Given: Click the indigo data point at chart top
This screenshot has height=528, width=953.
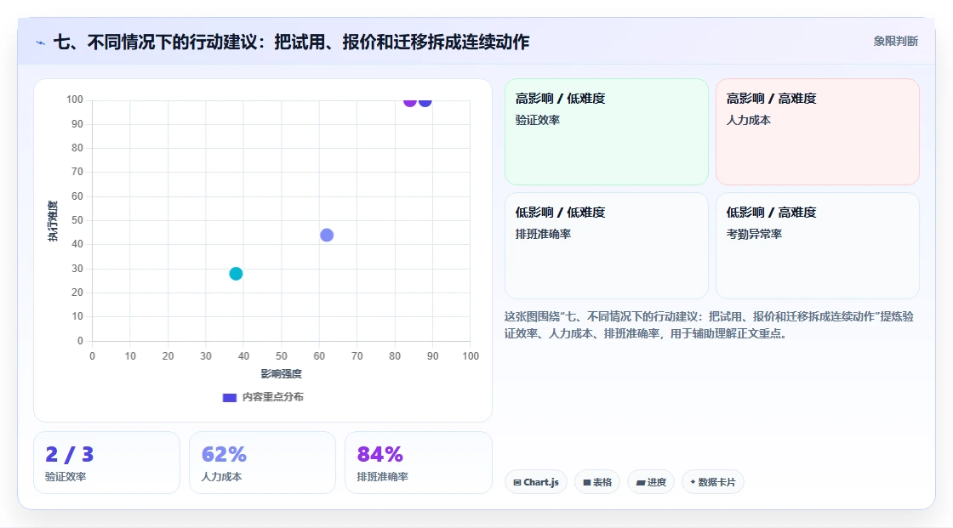Looking at the screenshot, I should click(x=425, y=101).
